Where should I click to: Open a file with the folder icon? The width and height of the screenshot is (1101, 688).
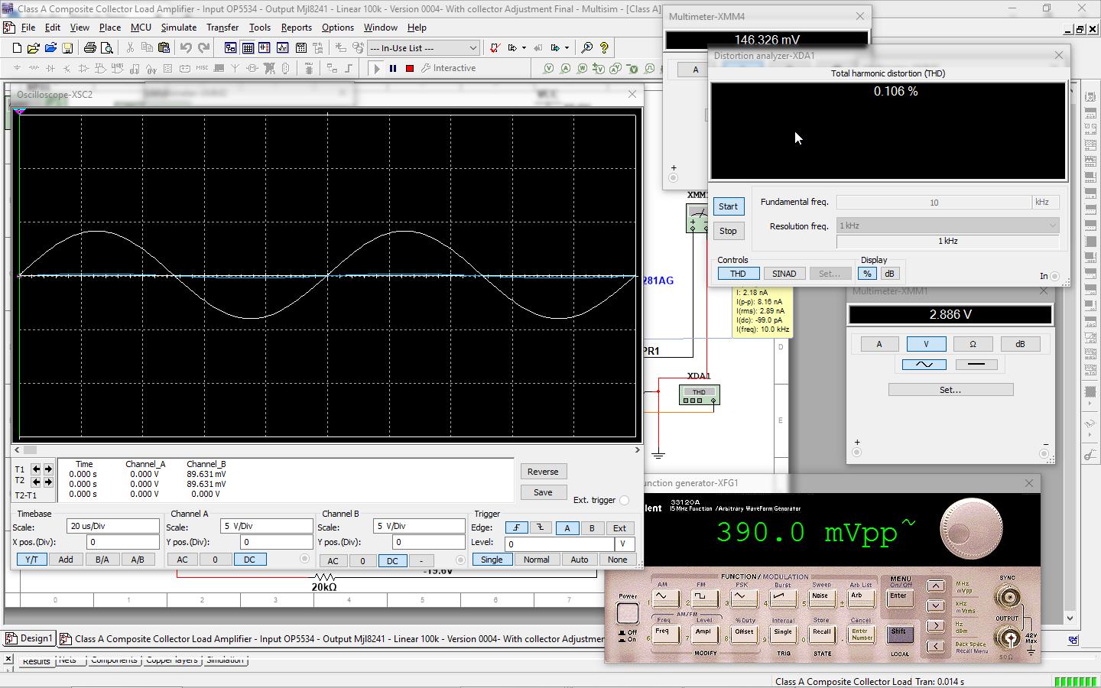(x=34, y=47)
